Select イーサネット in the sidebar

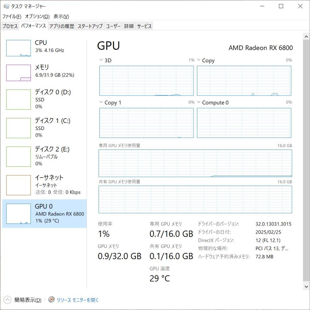(44, 185)
